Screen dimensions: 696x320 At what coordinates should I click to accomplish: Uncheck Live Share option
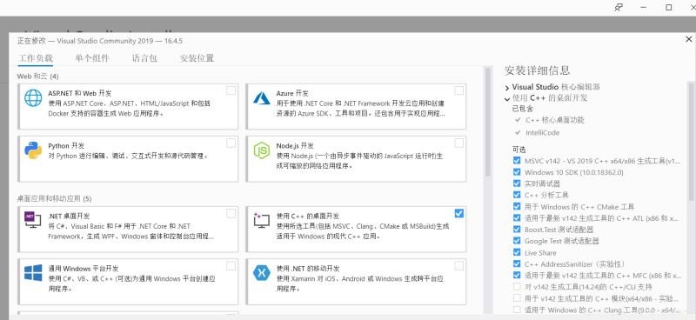tap(517, 252)
